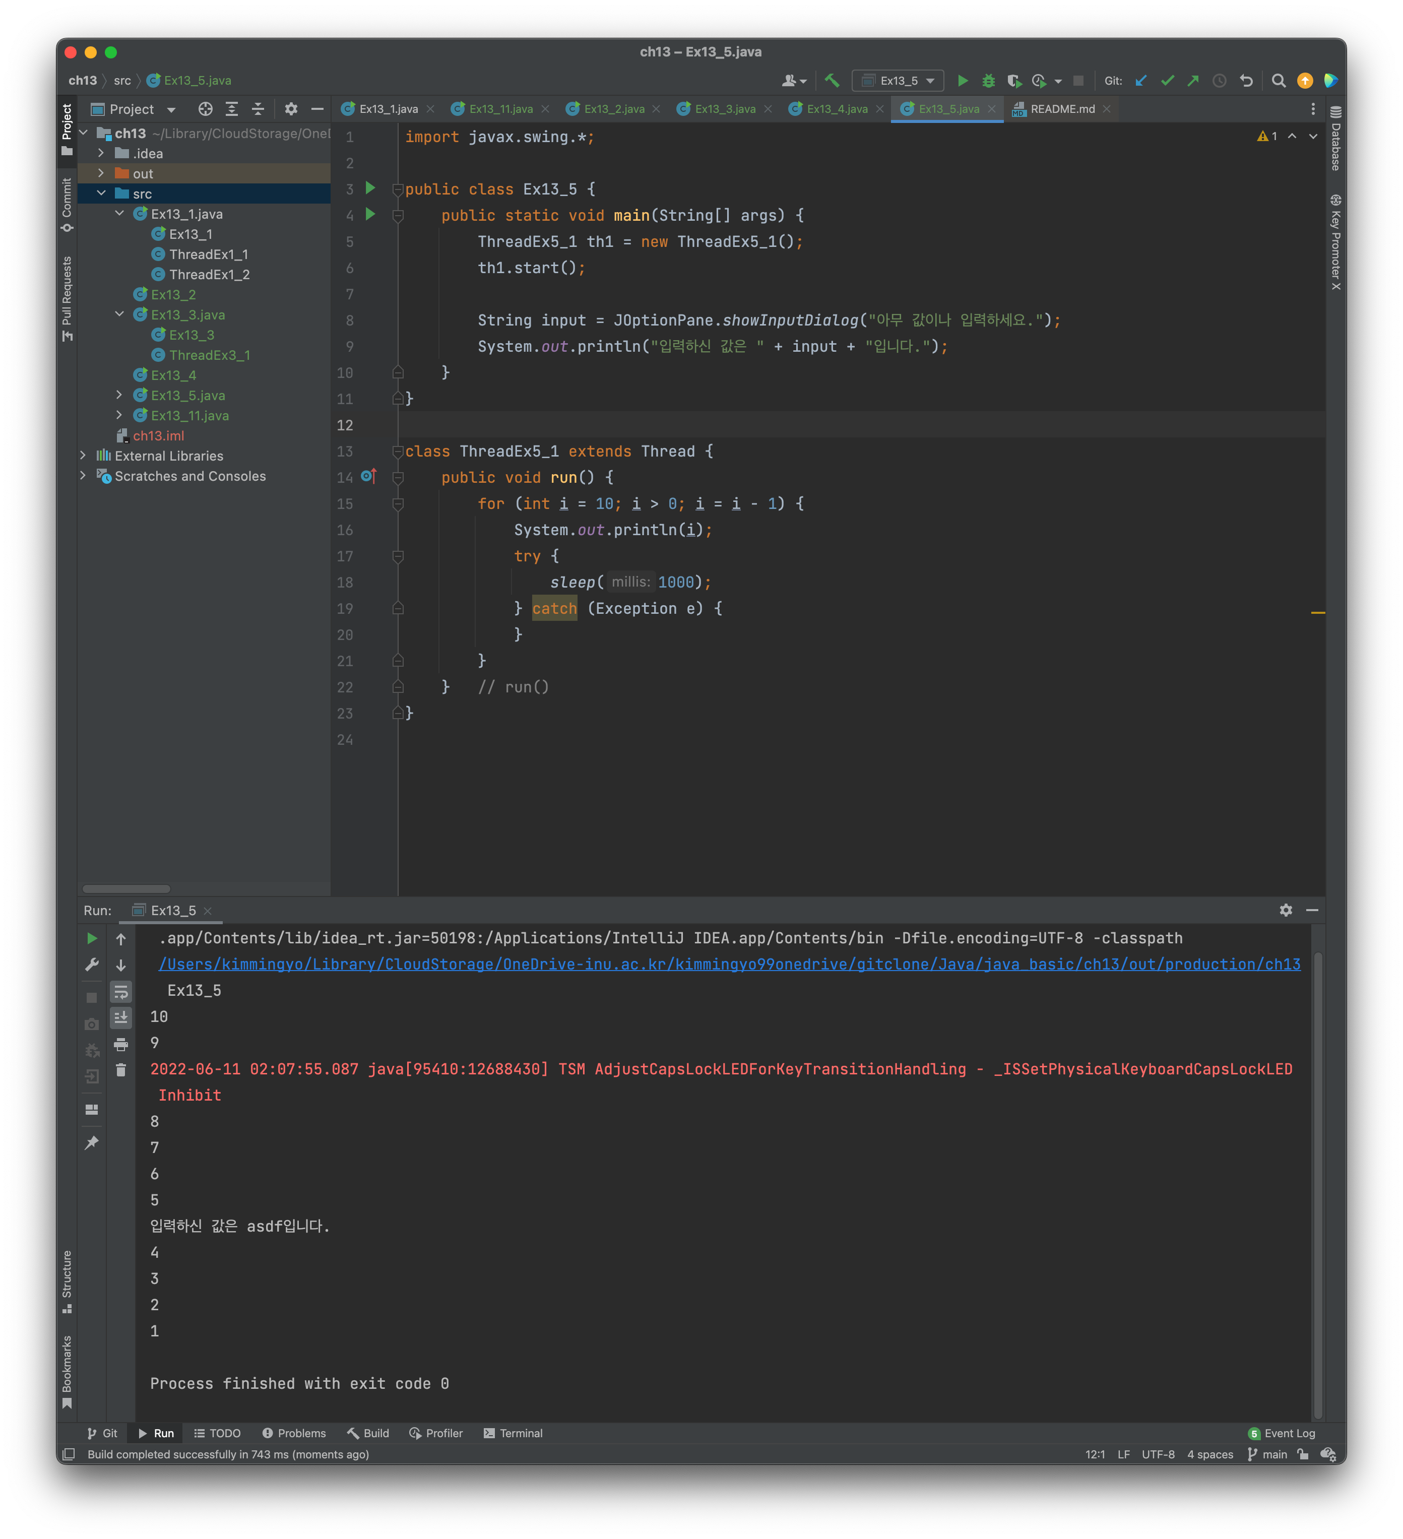Click the Build project hammer icon
The height and width of the screenshot is (1539, 1403).
click(832, 80)
